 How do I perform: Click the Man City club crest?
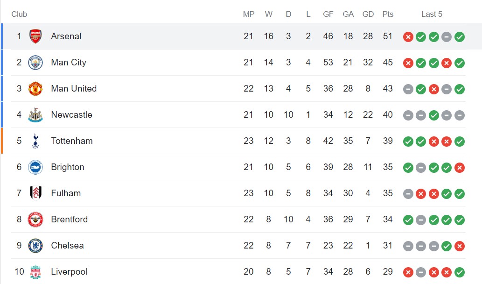pos(35,63)
